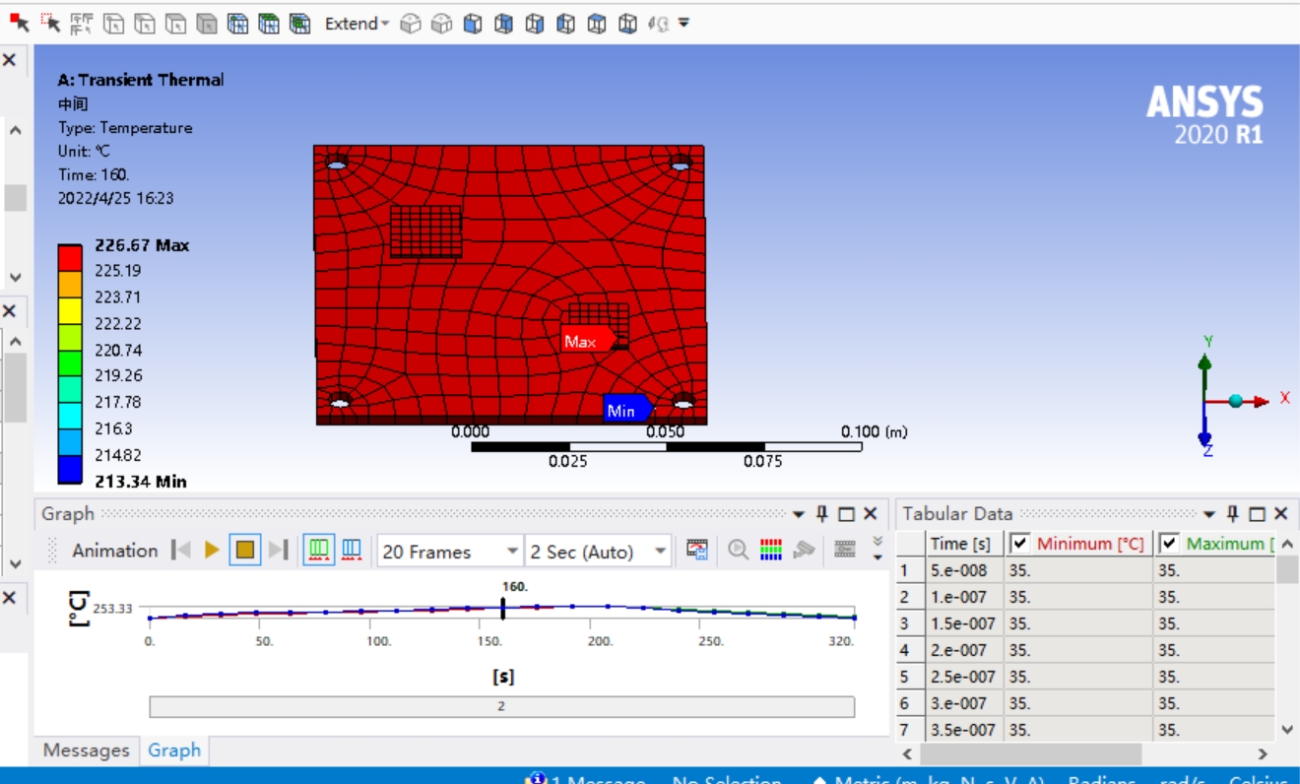Maximize the Graph panel
Screen dimensions: 1300x784
click(x=846, y=514)
